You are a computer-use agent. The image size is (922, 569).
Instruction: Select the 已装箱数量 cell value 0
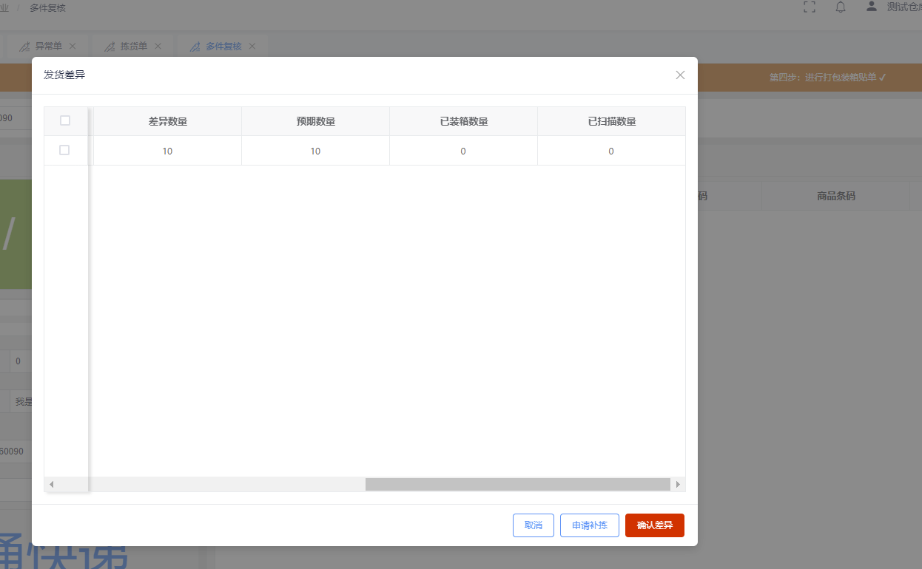(x=463, y=151)
